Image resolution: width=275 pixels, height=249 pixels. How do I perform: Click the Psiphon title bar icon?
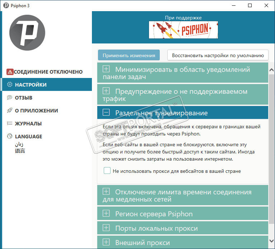6,6
